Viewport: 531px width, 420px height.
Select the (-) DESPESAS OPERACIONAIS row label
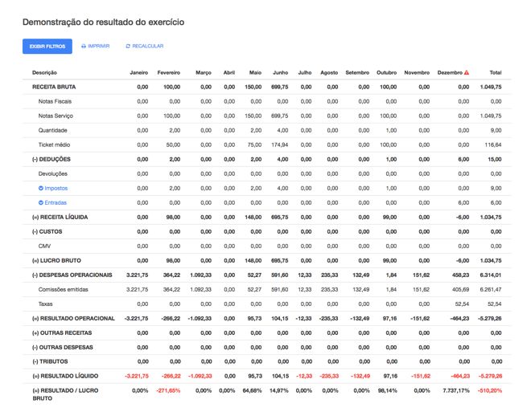pos(72,275)
